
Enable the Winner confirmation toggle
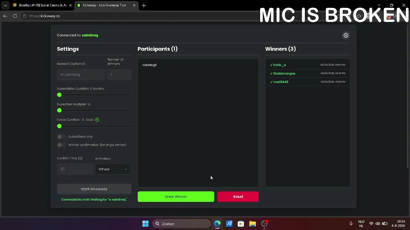(x=61, y=145)
